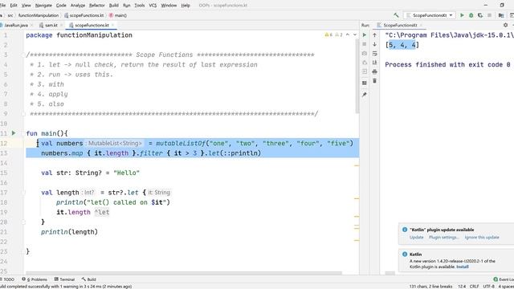The width and height of the screenshot is (514, 289).
Task: Open the View menu
Action: pyautogui.click(x=26, y=6)
